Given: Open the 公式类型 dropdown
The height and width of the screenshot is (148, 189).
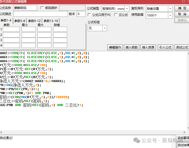Looking at the screenshot, I should (127, 9).
